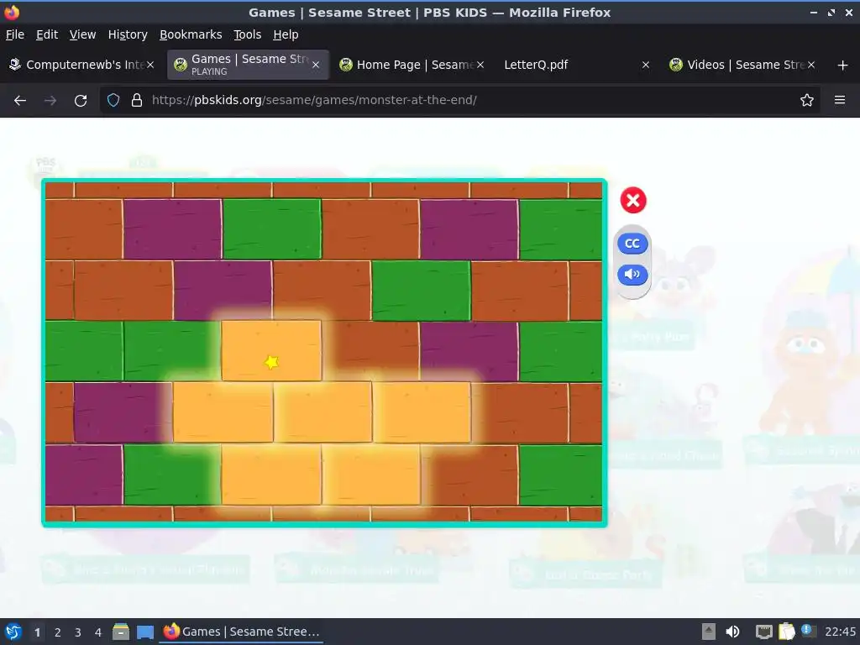Image resolution: width=860 pixels, height=645 pixels.
Task: Click the eject media icon in the tray
Action: coord(709,632)
